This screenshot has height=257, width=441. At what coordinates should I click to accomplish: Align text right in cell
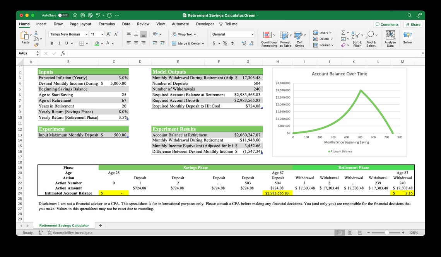(144, 43)
